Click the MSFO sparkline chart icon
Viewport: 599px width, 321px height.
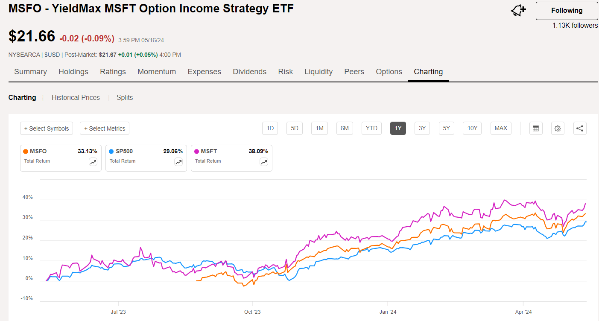click(93, 162)
